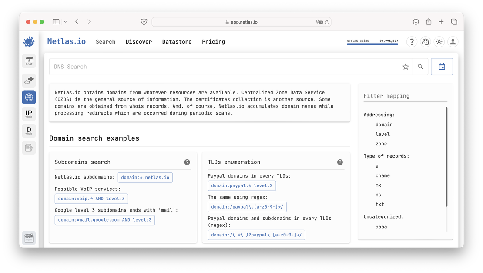Select the Host search tool in sidebar
483x273 pixels.
click(x=29, y=61)
